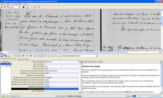This screenshot has width=163, height=98.
Task: Open the Herramientas menu
Action: pyautogui.click(x=18, y=4)
